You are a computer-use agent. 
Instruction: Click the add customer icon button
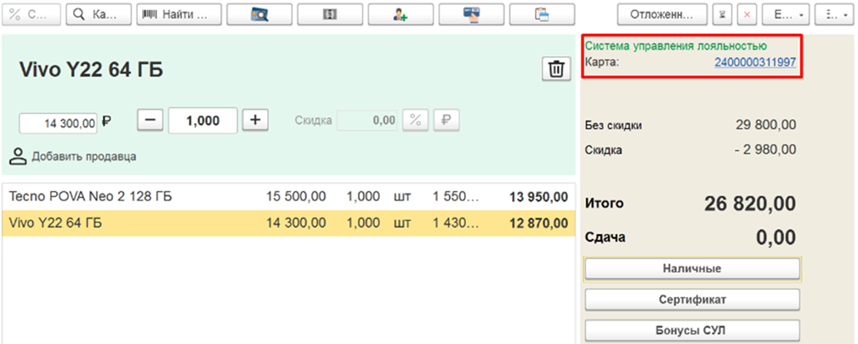[401, 14]
